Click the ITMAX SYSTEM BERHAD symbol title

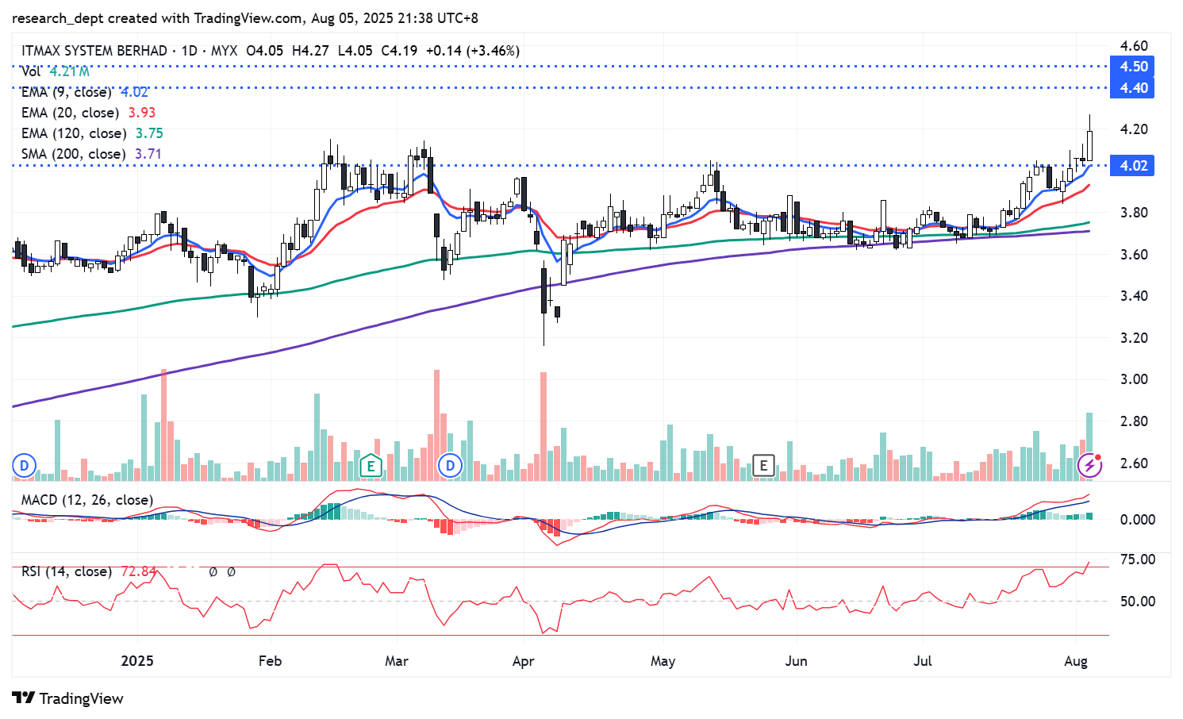(x=94, y=51)
